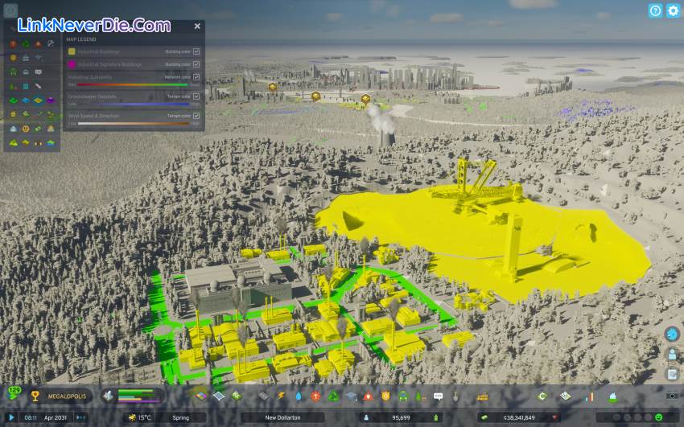The image size is (684, 427).
Task: Open the Electricity build menu
Action: point(282,396)
